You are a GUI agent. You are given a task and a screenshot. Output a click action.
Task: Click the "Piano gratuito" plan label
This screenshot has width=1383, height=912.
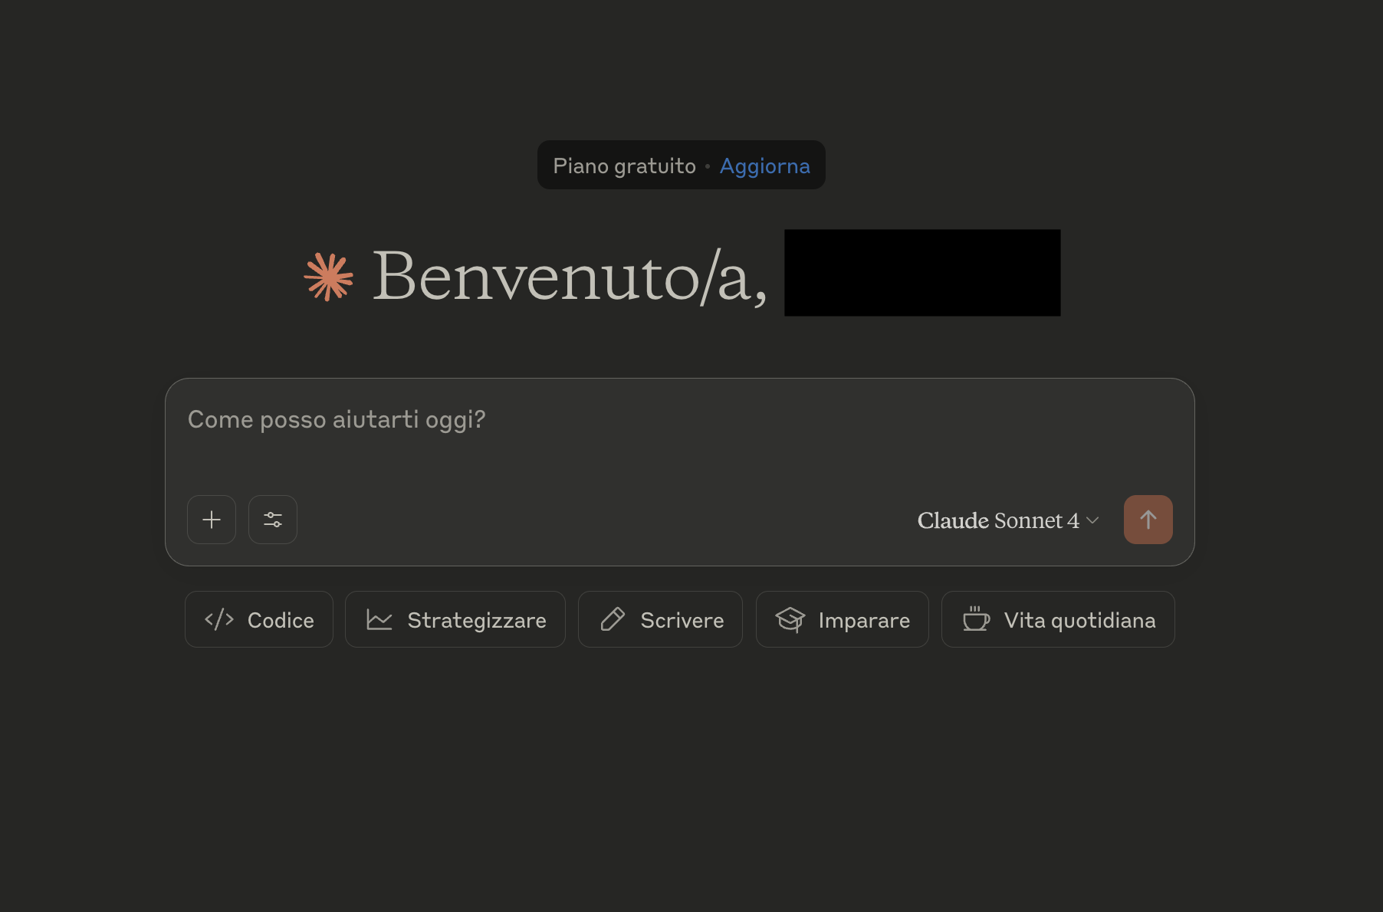pyautogui.click(x=624, y=166)
